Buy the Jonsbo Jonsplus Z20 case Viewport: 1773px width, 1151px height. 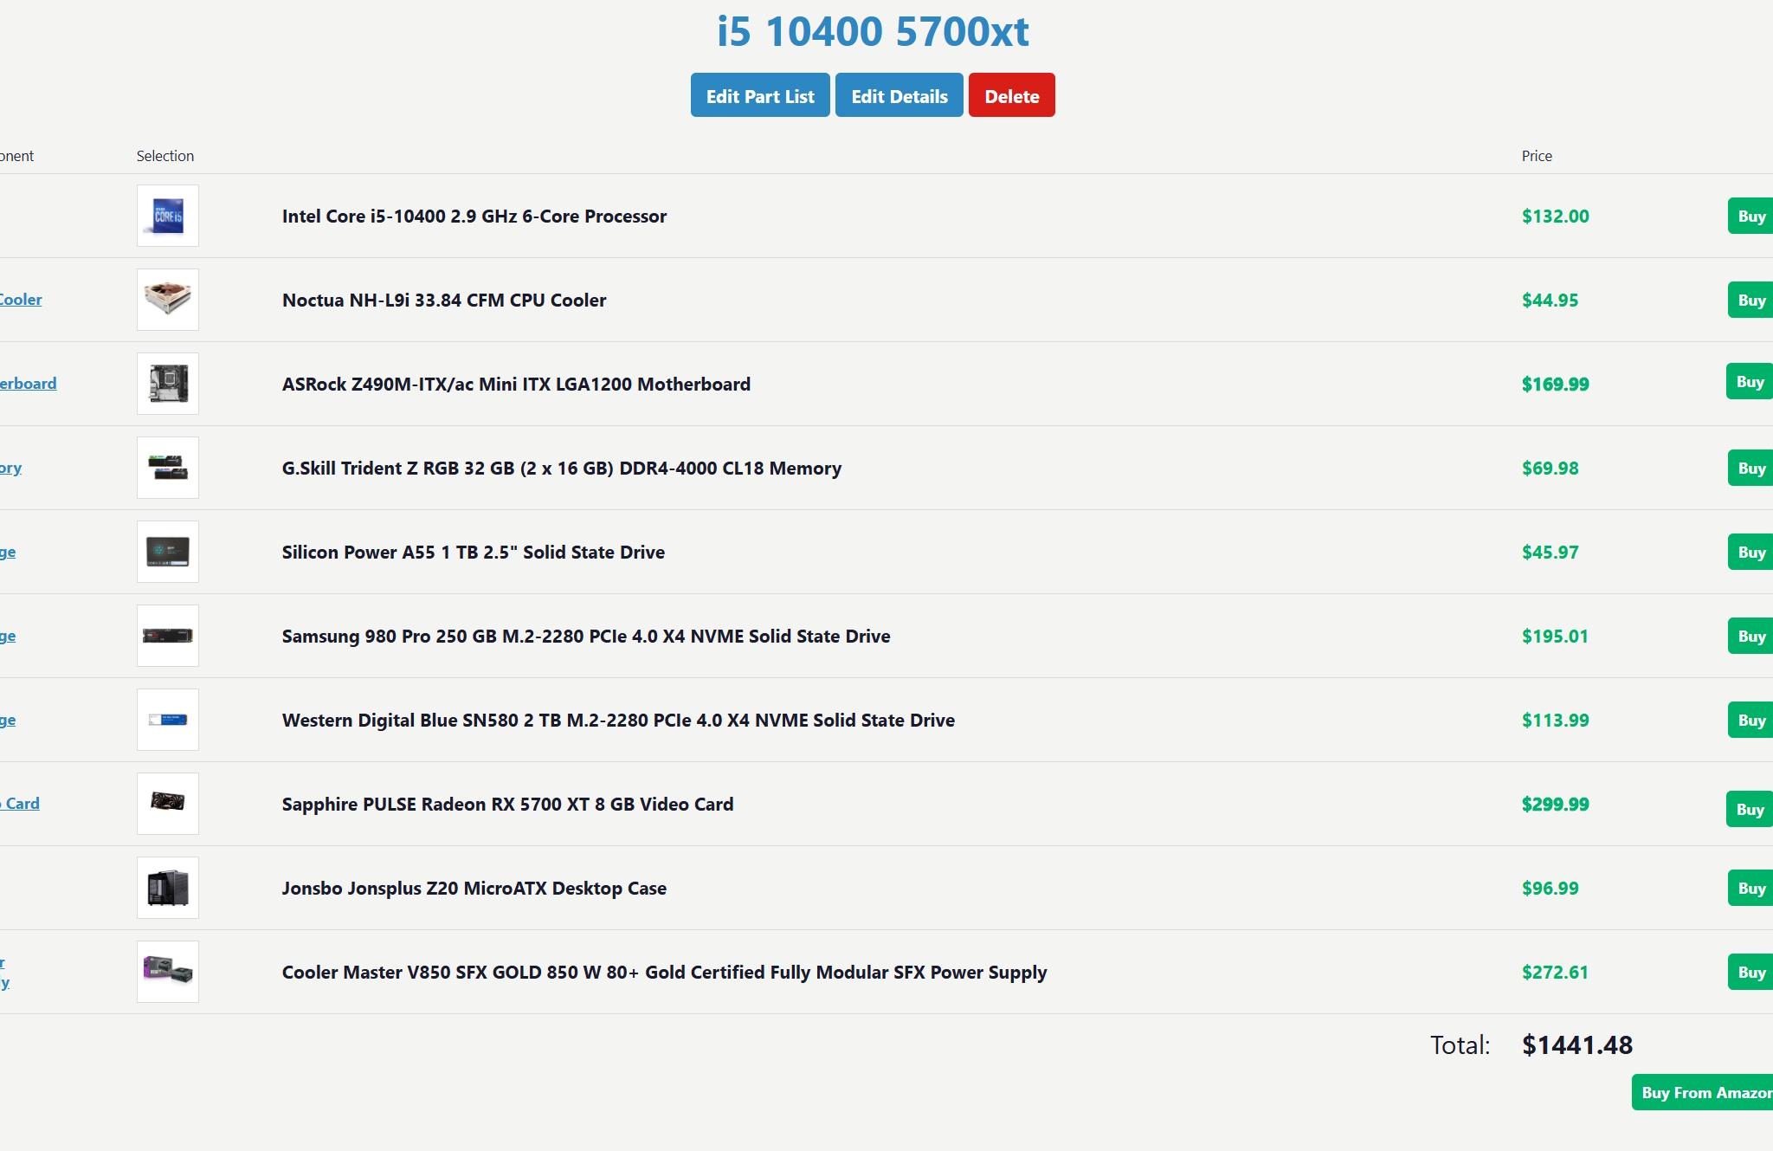pyautogui.click(x=1750, y=888)
